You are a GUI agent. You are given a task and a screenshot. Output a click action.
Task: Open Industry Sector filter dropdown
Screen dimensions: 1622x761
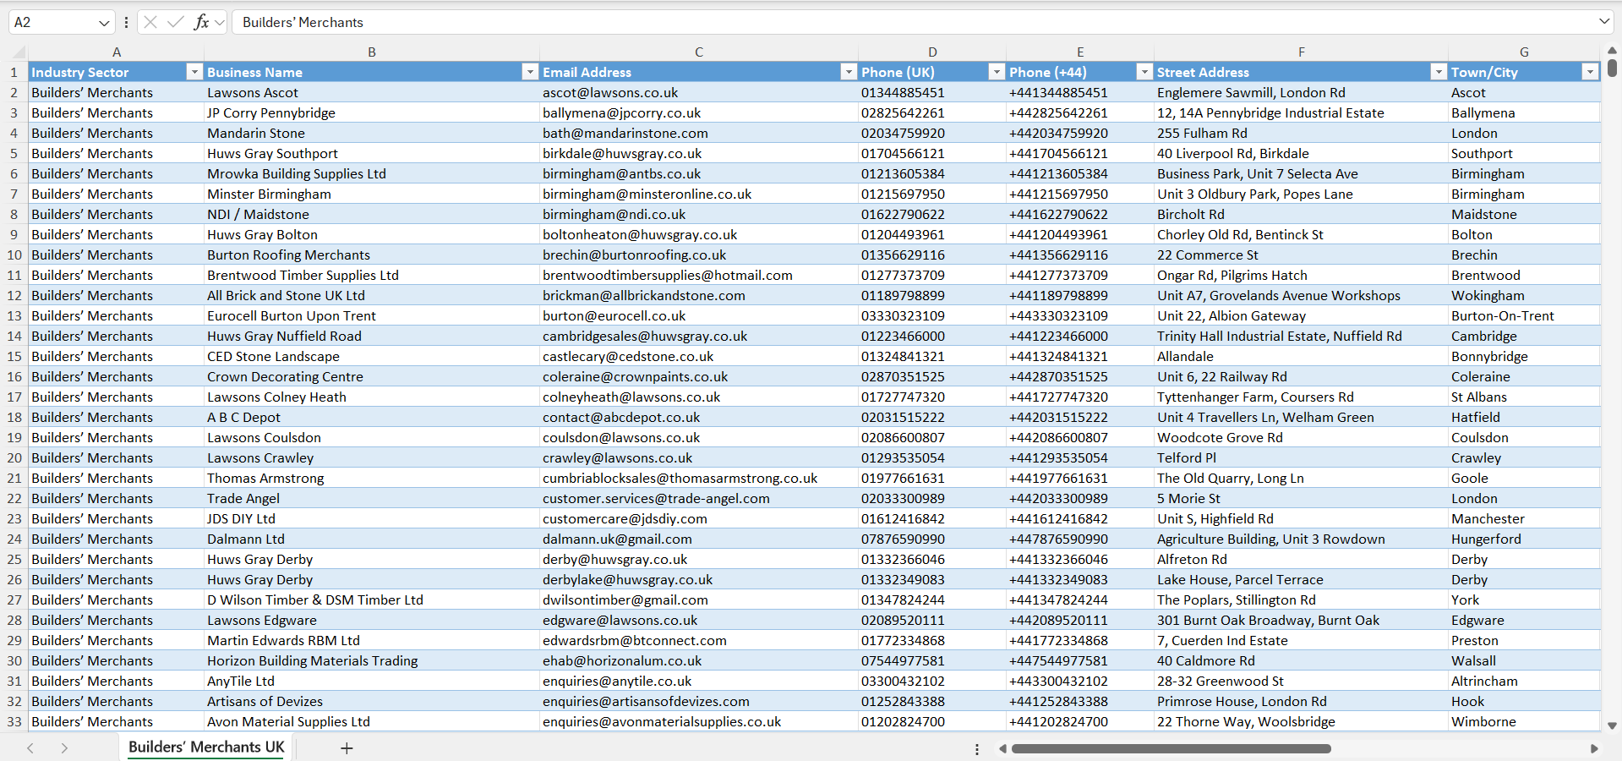(x=194, y=72)
